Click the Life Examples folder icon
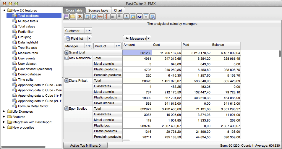The image size is (282, 149). pyautogui.click(x=9, y=111)
